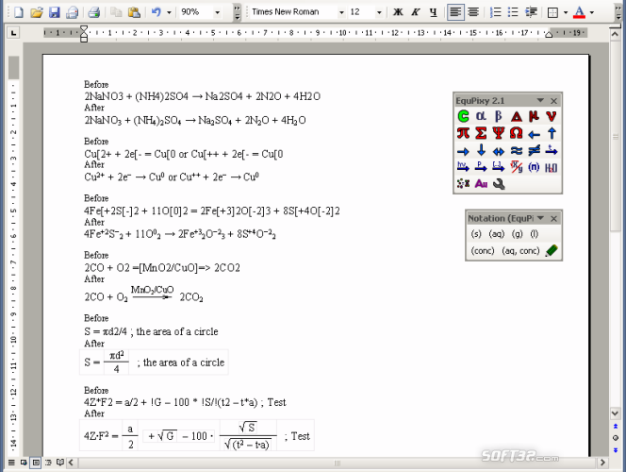
Task: Toggle italic formatting (К)
Action: pos(415,12)
